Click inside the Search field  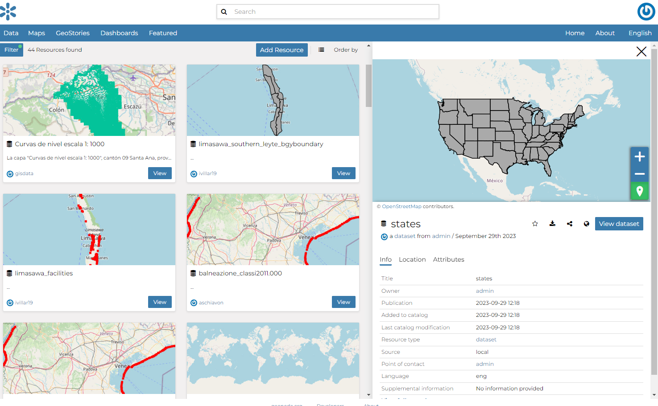(328, 12)
